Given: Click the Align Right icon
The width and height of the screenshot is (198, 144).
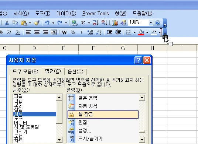Looking at the screenshot, I should click(x=45, y=32).
